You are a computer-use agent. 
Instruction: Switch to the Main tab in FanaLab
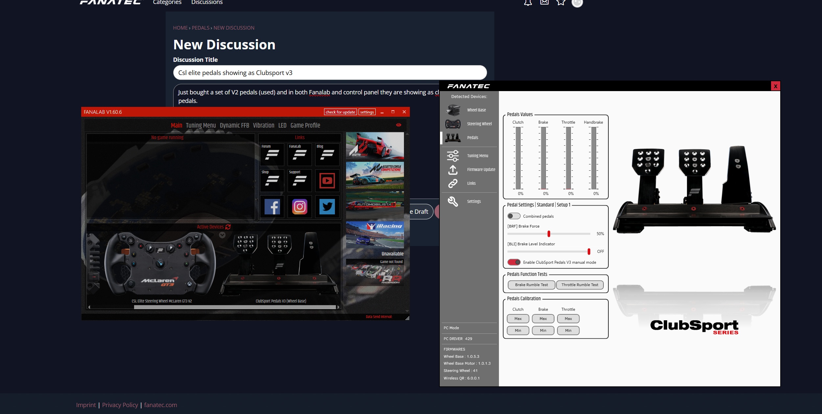click(176, 125)
